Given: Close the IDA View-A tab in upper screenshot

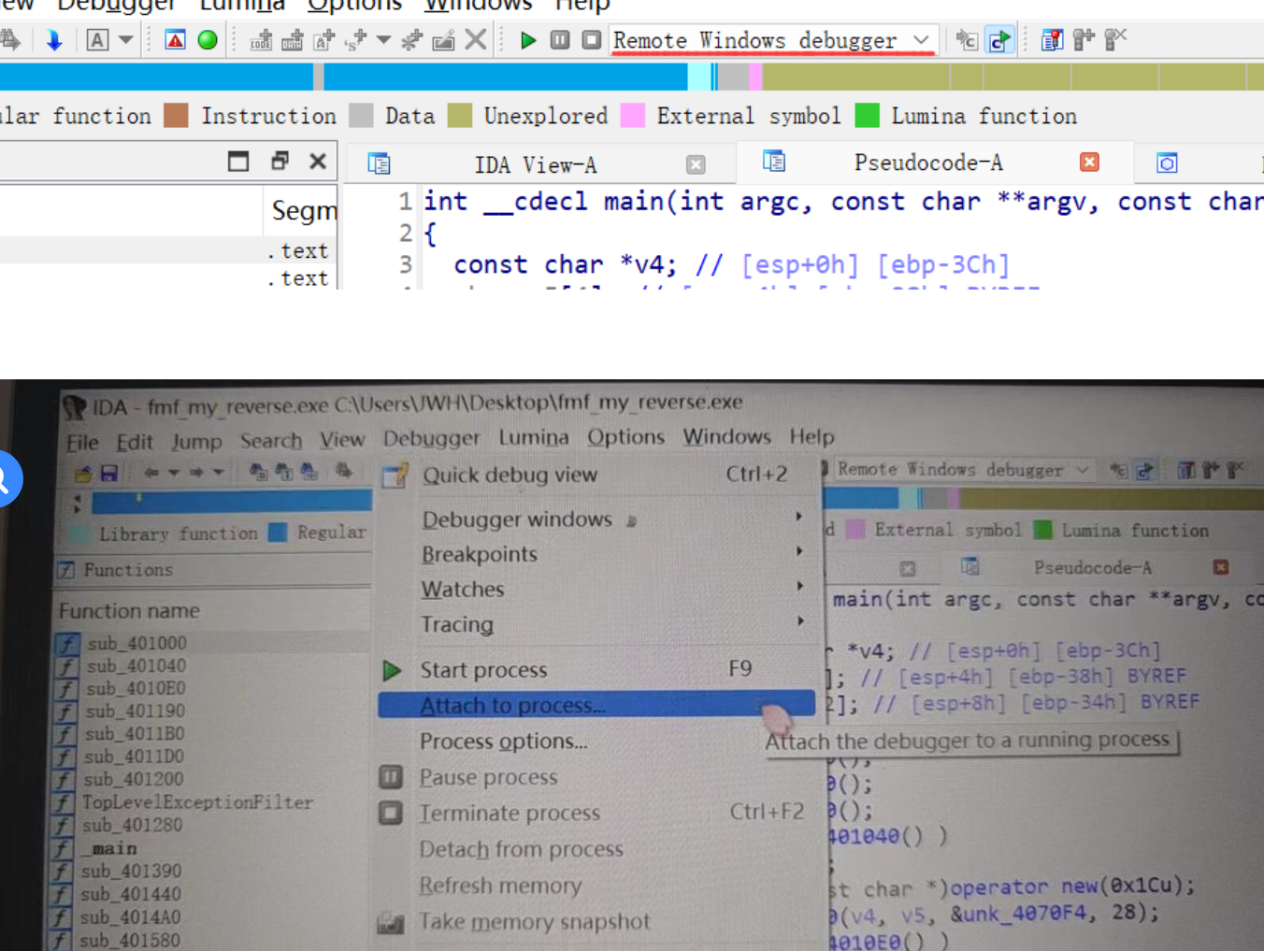Looking at the screenshot, I should 696,164.
